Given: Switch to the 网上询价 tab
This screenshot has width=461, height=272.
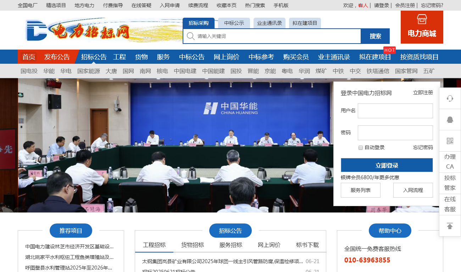Looking at the screenshot, I should (269, 245).
